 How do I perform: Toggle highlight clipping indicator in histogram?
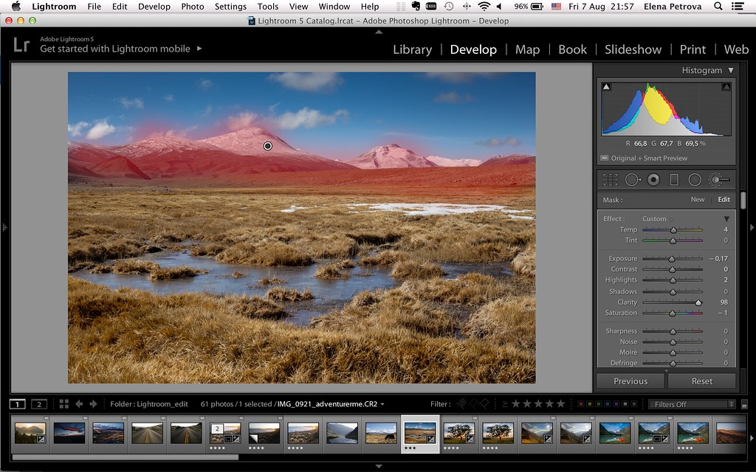point(726,87)
